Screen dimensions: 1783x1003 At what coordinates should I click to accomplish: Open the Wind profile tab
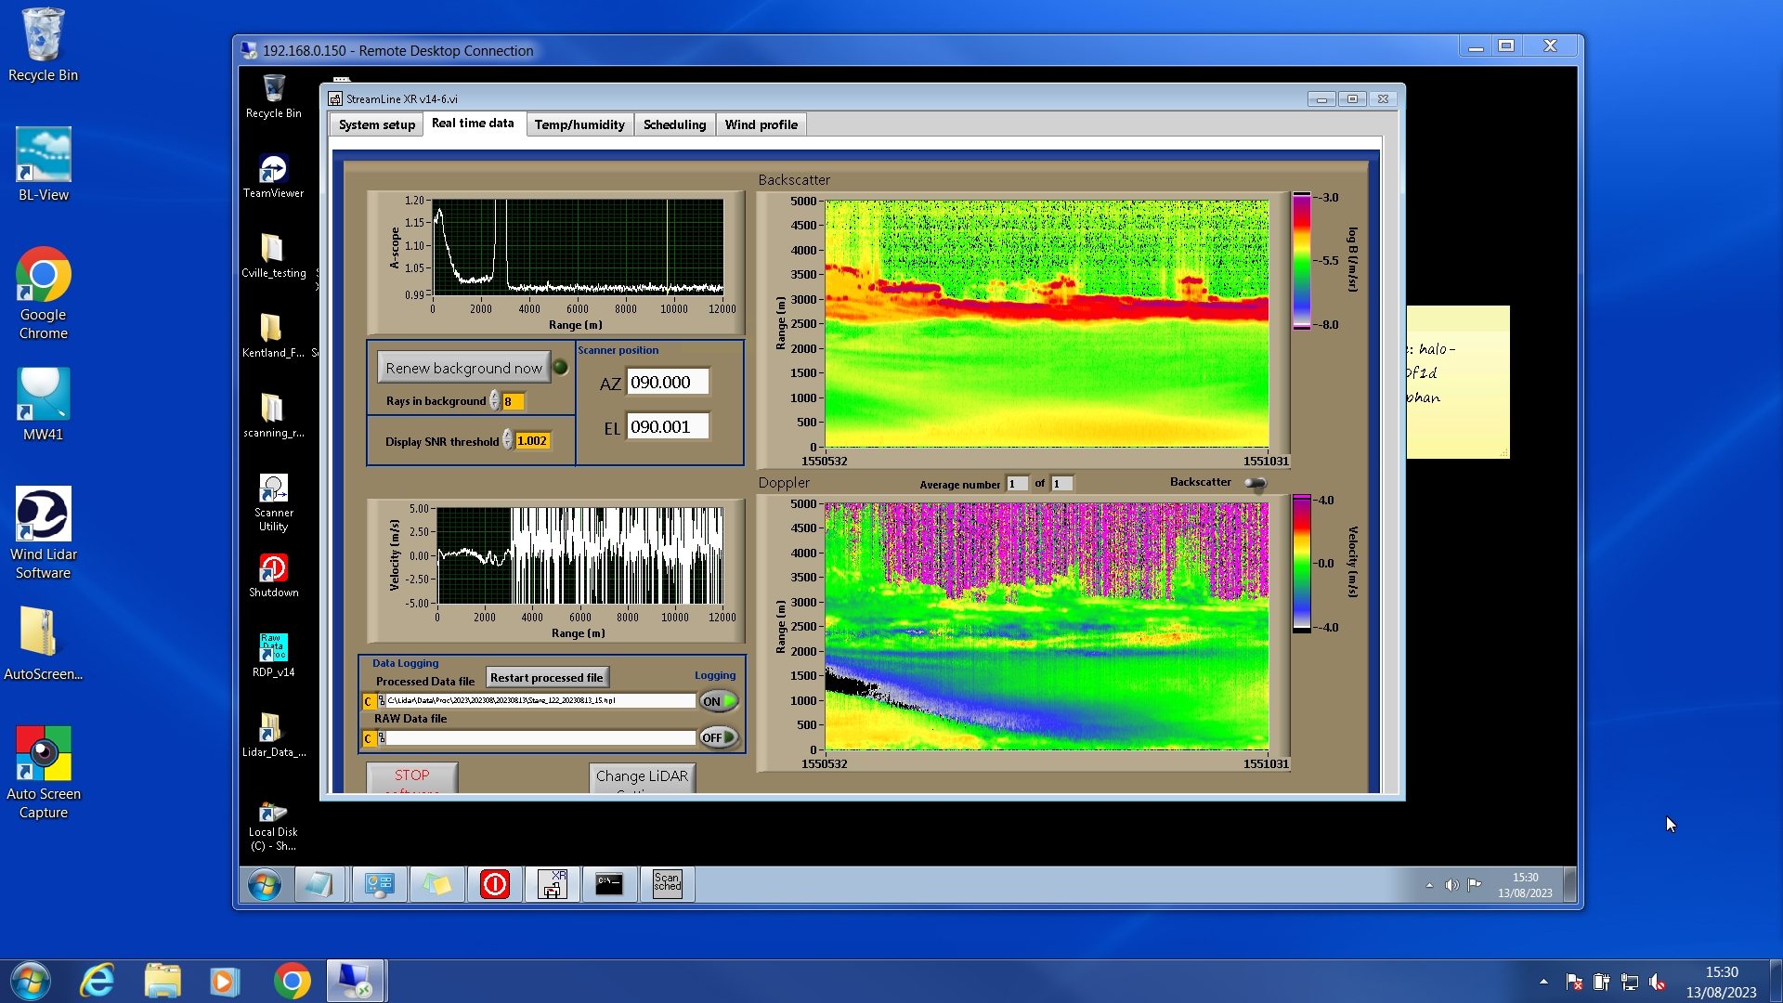point(761,124)
